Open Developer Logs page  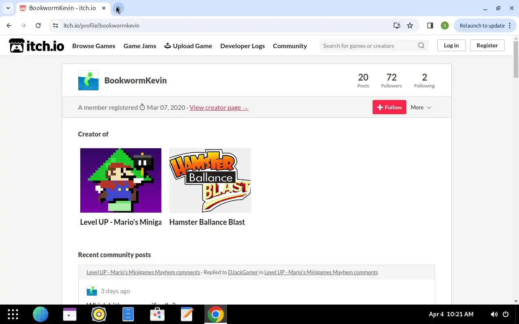[242, 46]
